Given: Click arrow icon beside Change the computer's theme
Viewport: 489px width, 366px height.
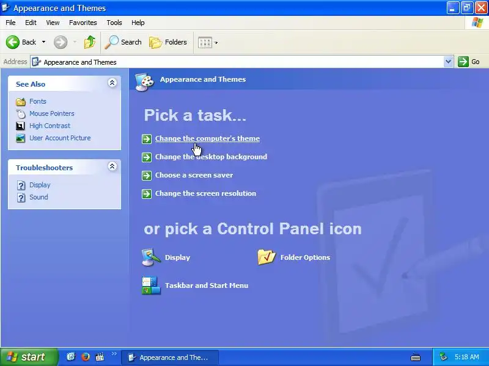Looking at the screenshot, I should (147, 139).
